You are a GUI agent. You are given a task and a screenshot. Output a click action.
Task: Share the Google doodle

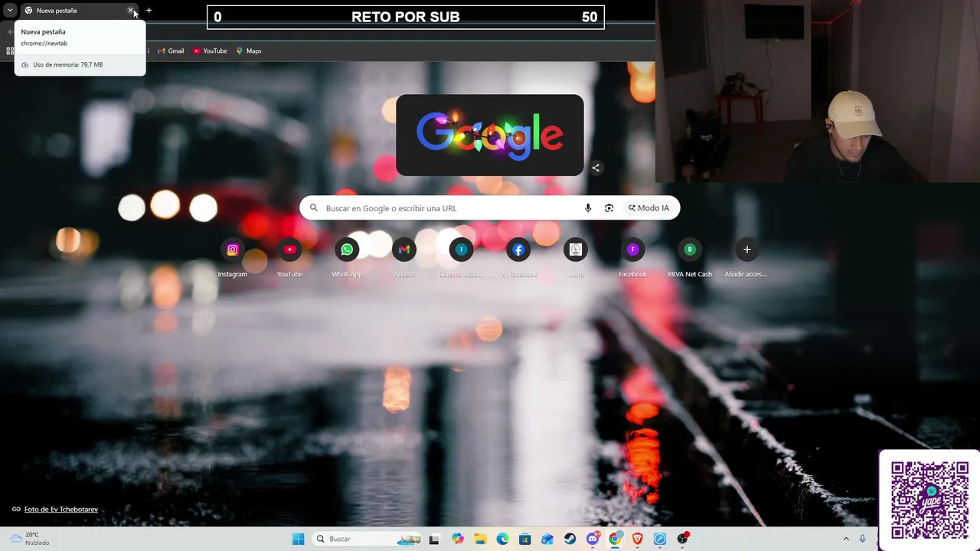[x=596, y=168]
